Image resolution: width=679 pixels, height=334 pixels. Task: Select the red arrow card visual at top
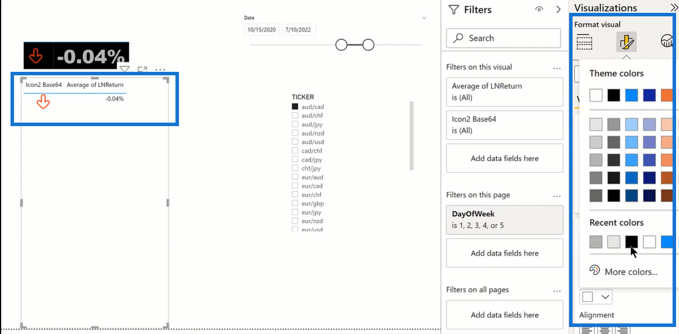76,55
